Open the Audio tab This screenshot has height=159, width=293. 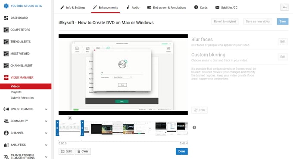click(x=133, y=7)
